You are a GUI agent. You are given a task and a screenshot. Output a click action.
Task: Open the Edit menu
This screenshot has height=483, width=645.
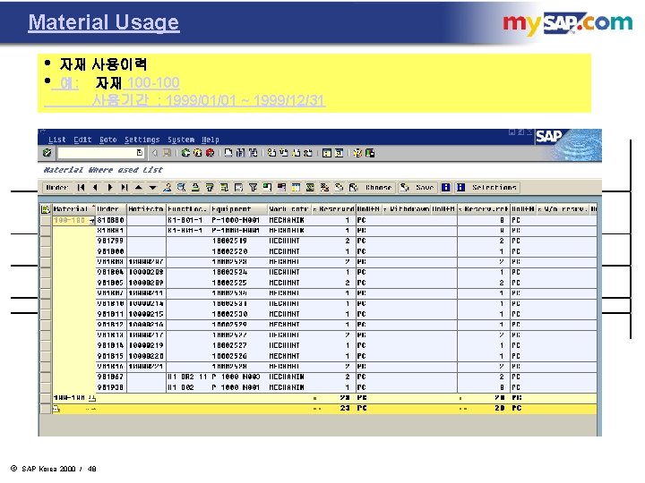click(x=82, y=140)
